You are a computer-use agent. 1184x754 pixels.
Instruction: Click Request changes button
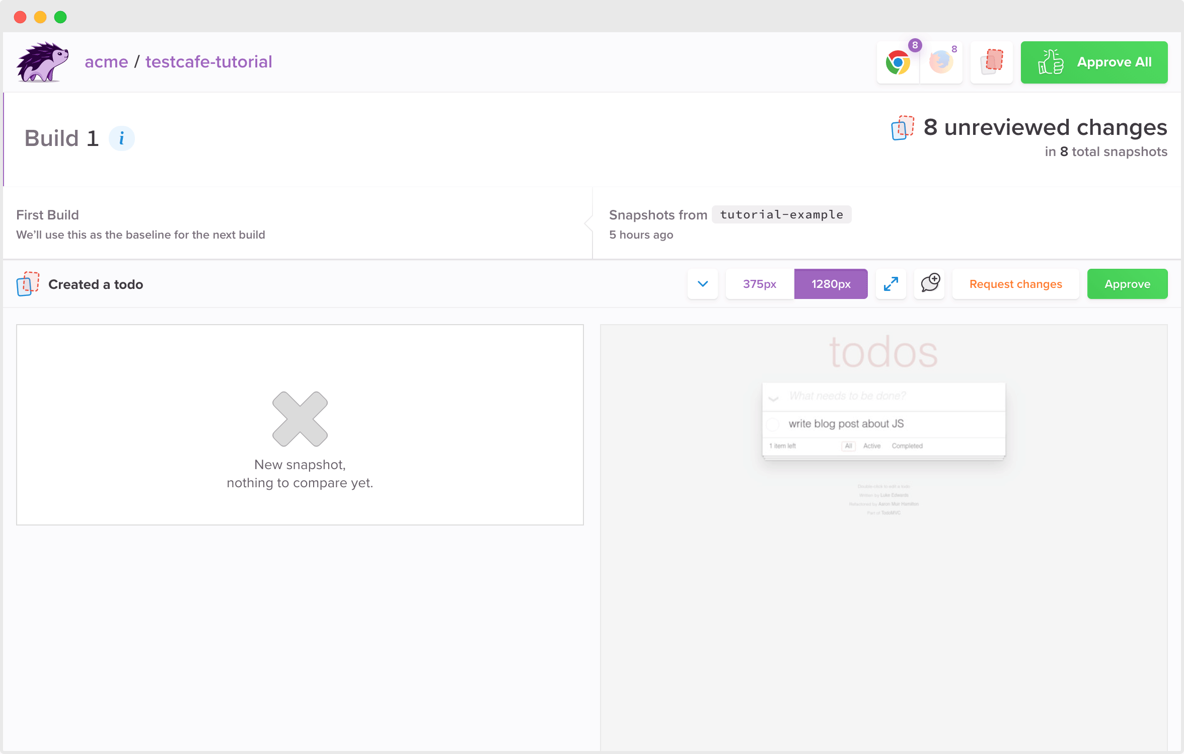(x=1015, y=284)
